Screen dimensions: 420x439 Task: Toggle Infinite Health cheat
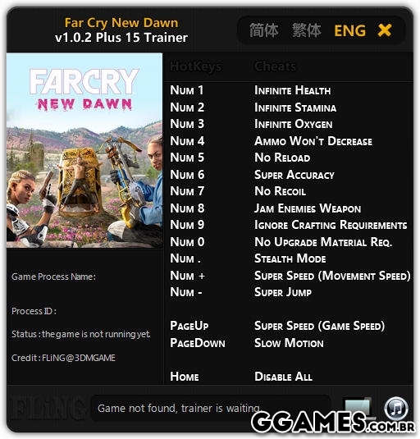pyautogui.click(x=292, y=90)
